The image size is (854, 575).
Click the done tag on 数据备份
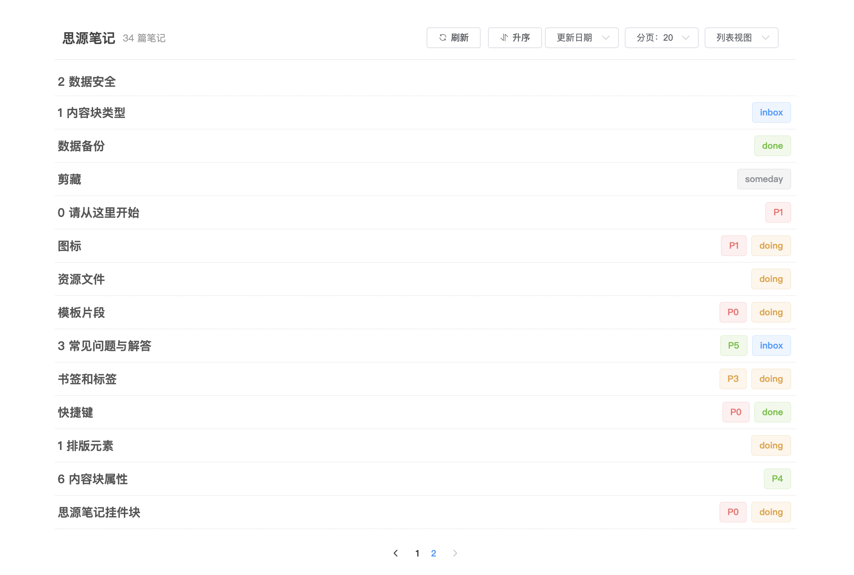(772, 146)
